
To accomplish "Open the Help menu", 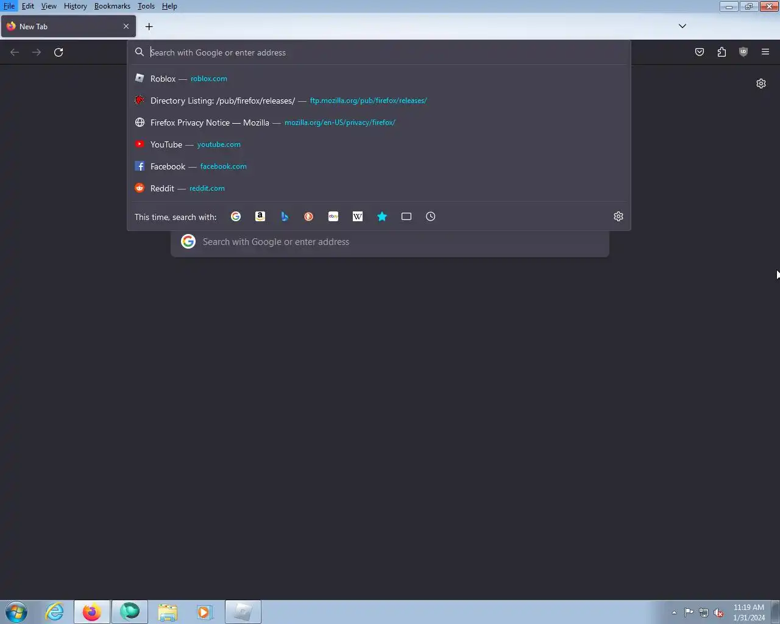I will click(x=169, y=6).
